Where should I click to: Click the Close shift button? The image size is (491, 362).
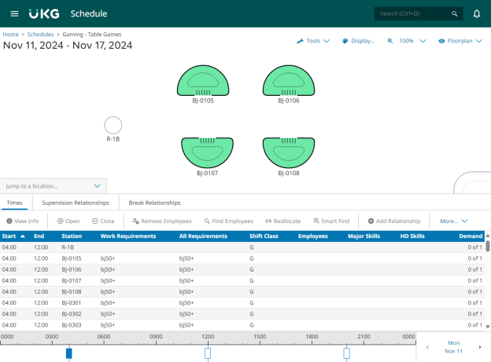click(x=103, y=221)
